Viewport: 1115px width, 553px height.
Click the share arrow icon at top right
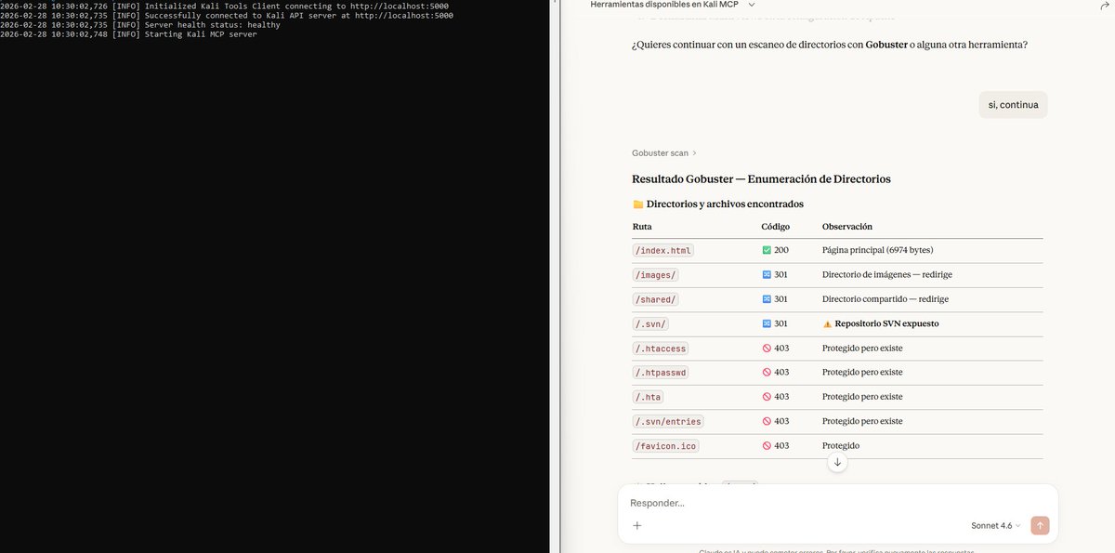pos(1103,5)
